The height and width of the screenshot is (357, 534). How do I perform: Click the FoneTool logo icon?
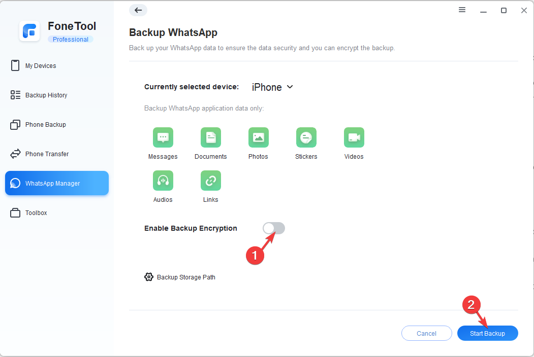pyautogui.click(x=29, y=31)
